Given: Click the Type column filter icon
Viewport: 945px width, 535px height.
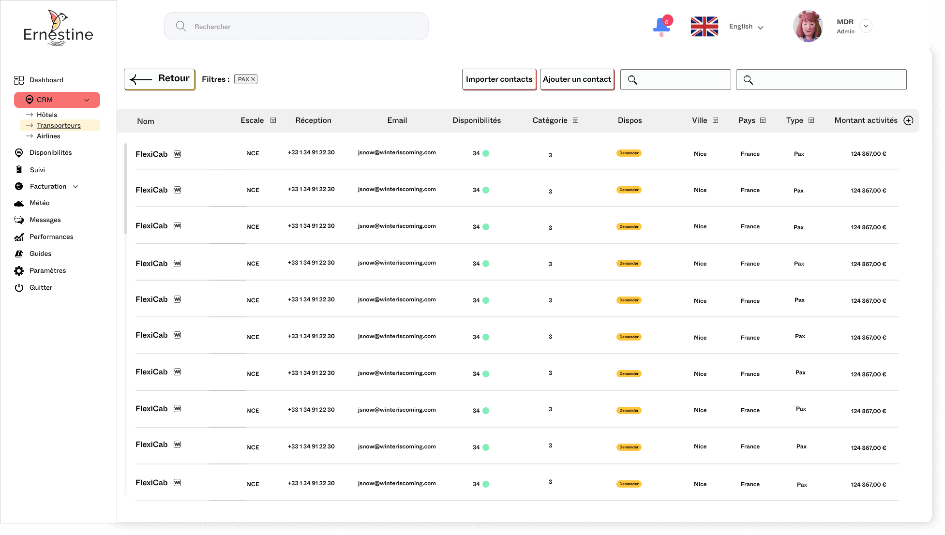Looking at the screenshot, I should [811, 120].
